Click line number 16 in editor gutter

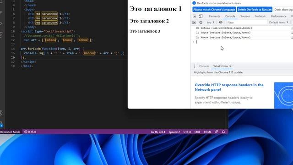pos(13,57)
